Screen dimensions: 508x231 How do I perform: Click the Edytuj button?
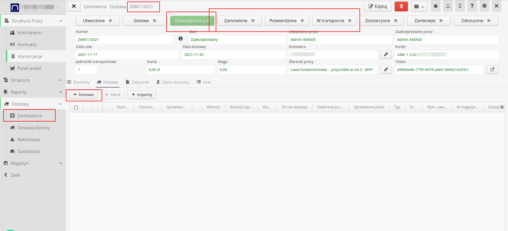click(377, 6)
